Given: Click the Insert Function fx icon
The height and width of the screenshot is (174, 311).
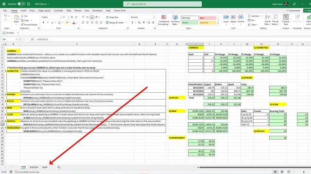Looking at the screenshot, I should [x=32, y=40].
